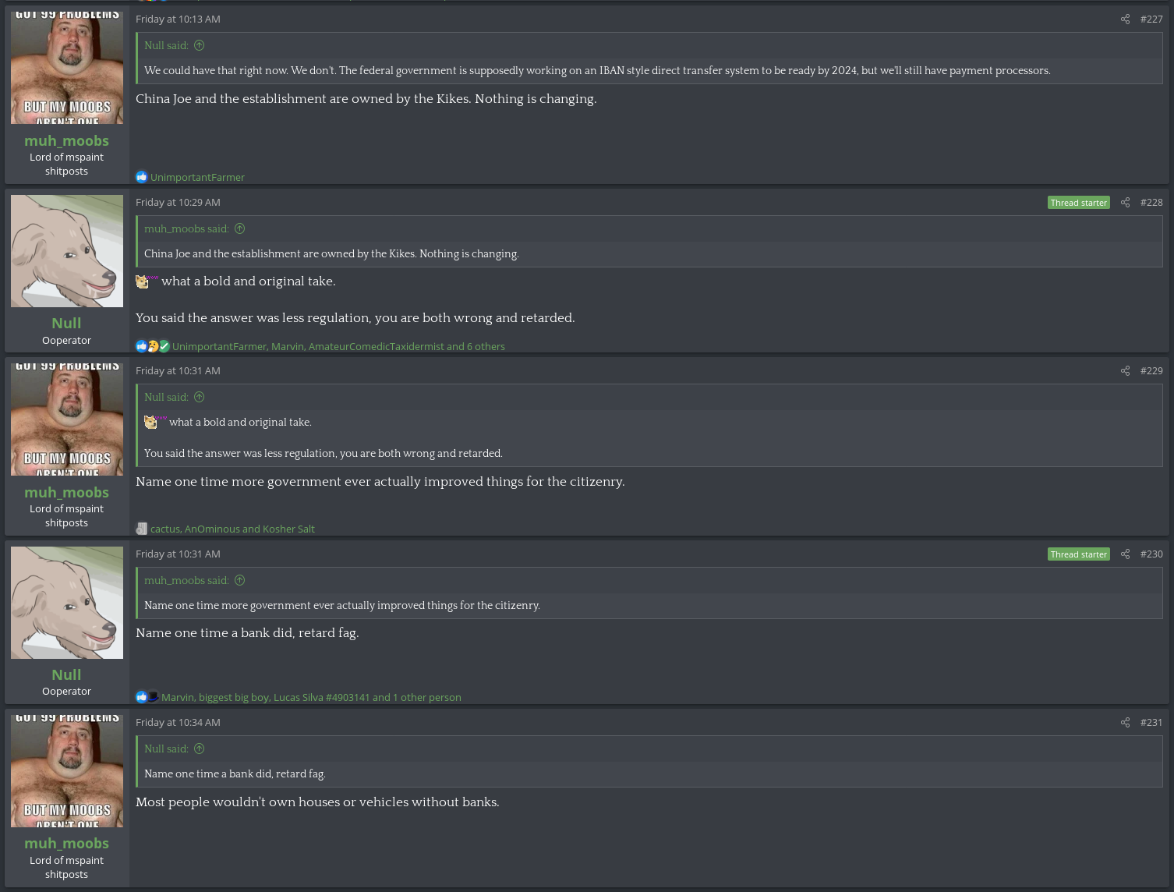Click share icon on post #231
The width and height of the screenshot is (1174, 892).
[x=1125, y=723]
